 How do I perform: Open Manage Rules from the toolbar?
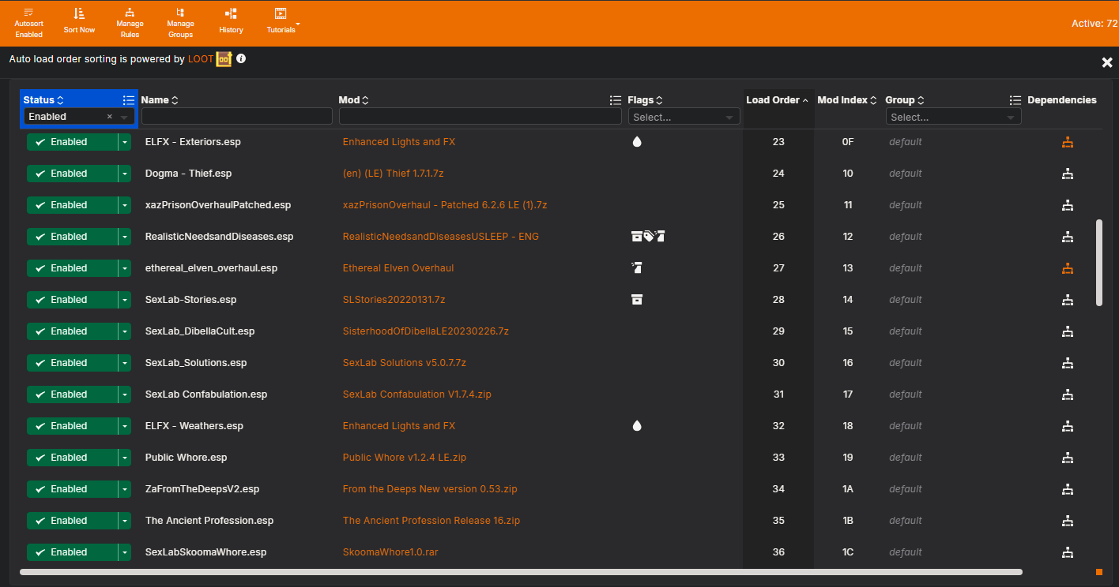130,22
